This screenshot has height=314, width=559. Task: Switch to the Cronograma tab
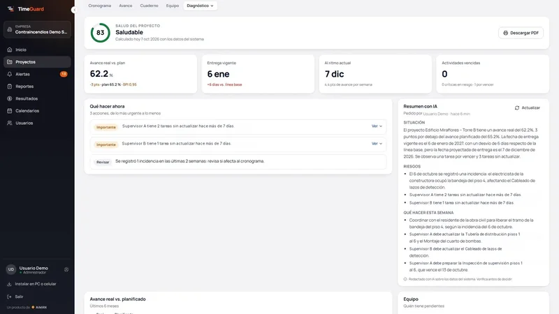[x=100, y=6]
